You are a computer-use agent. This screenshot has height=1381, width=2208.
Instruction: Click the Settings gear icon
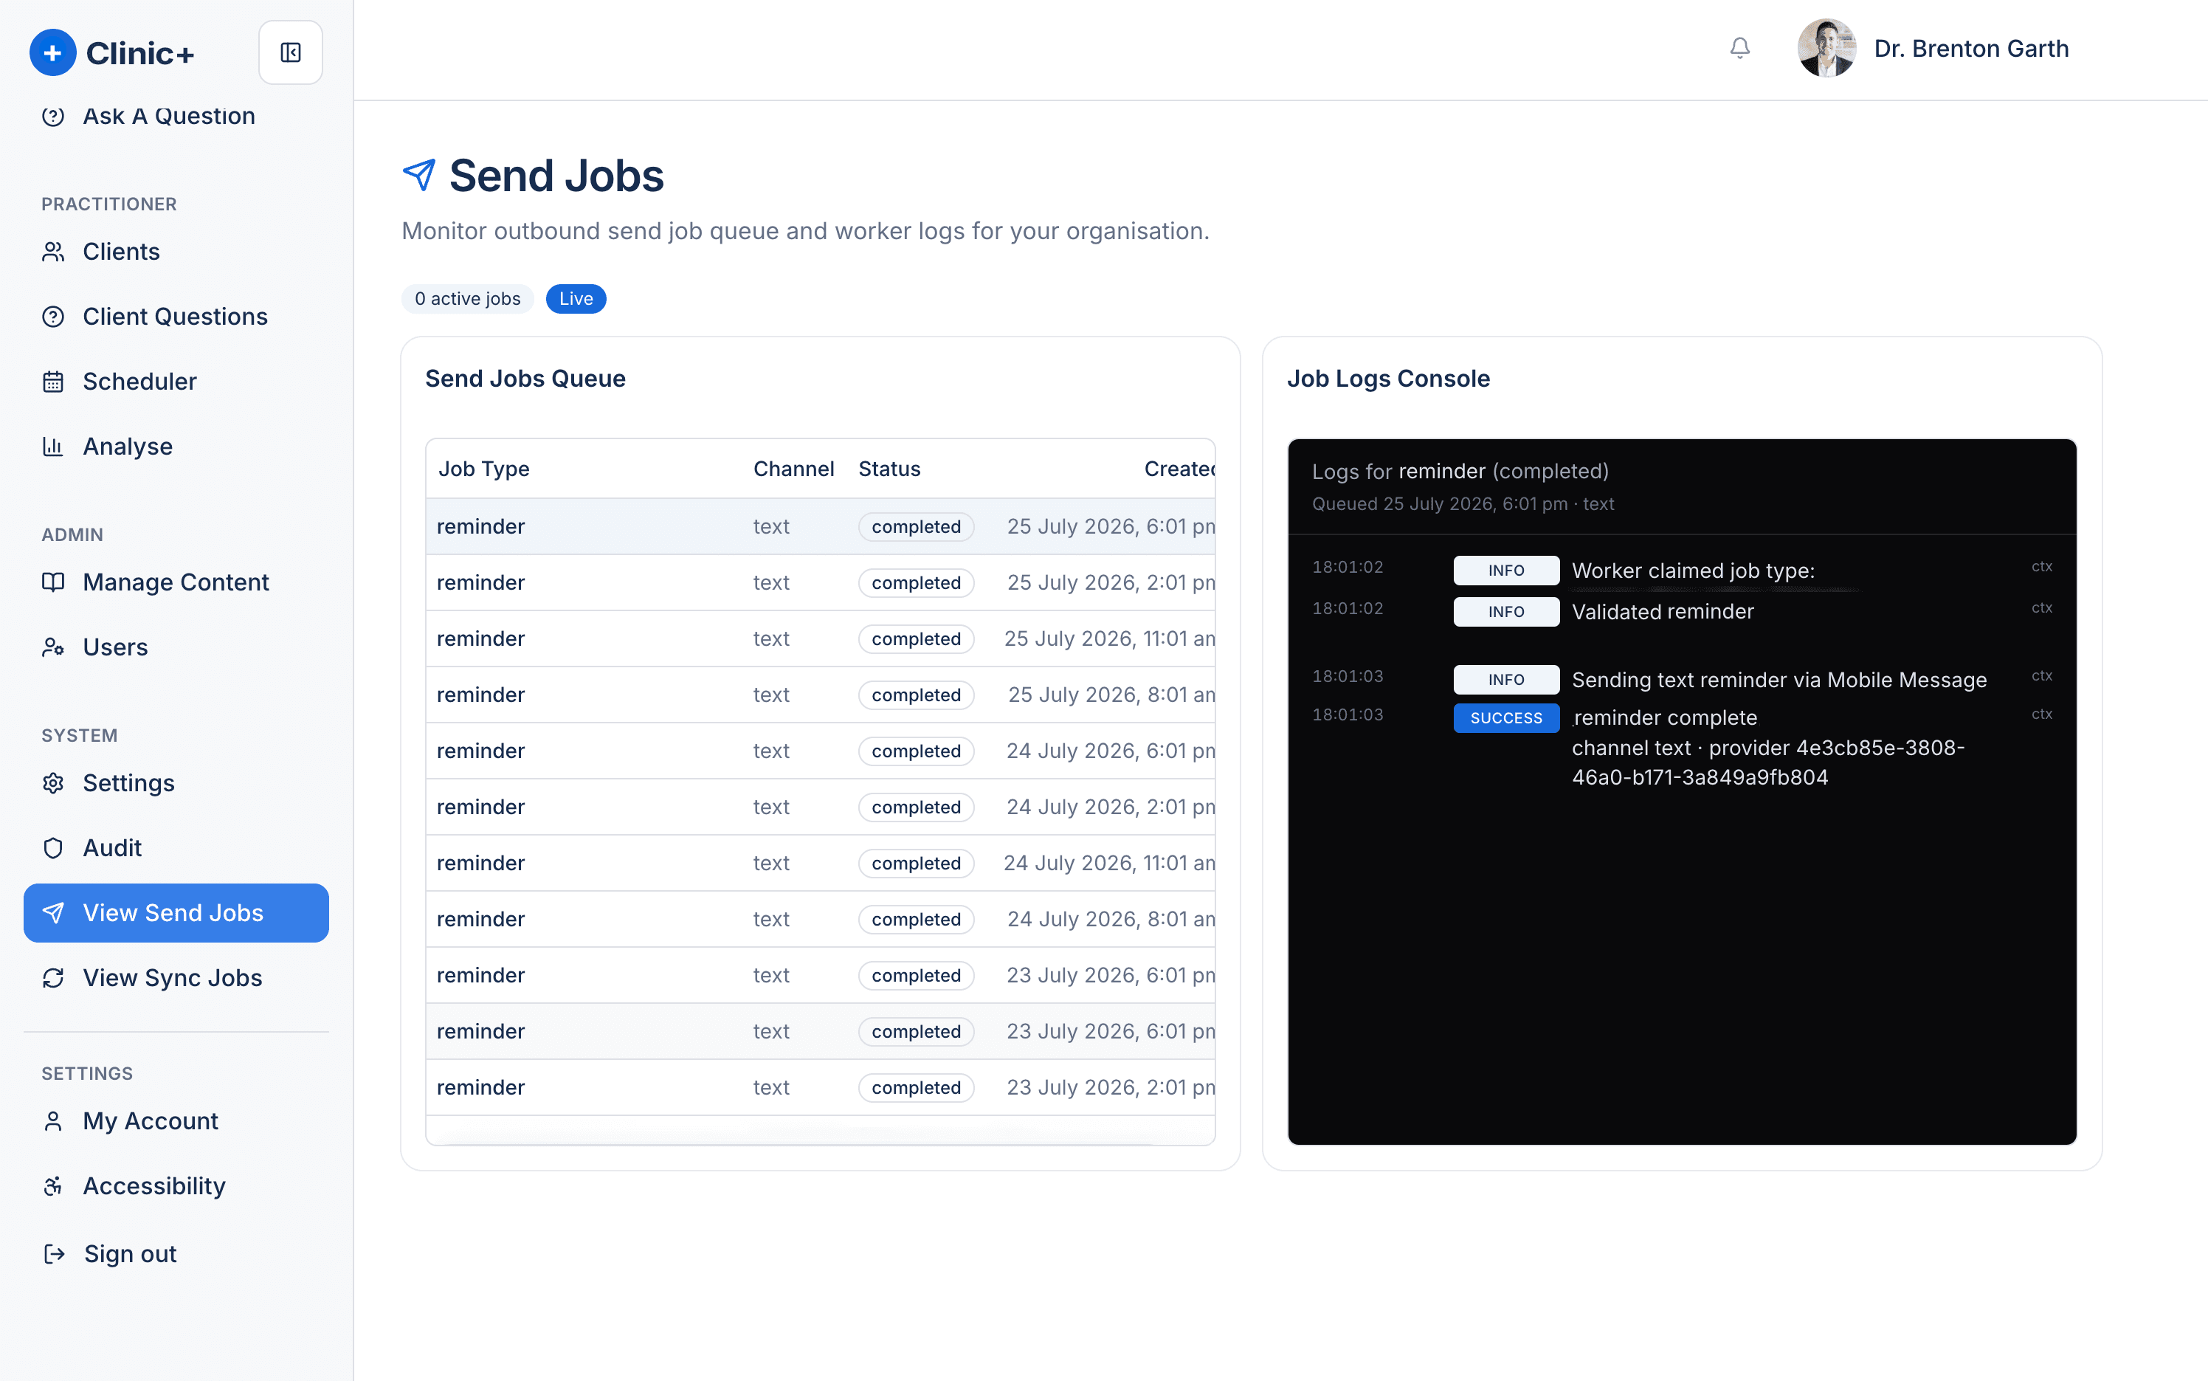[x=53, y=782]
